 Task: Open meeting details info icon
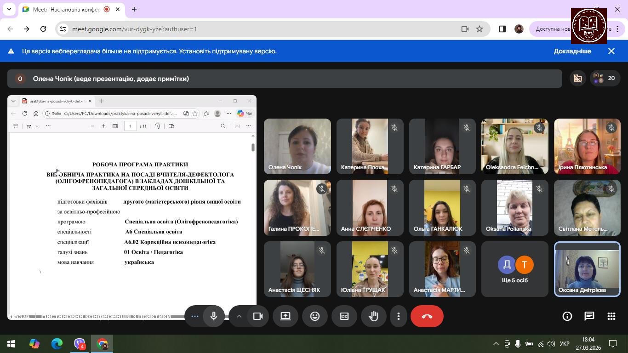[567, 316]
